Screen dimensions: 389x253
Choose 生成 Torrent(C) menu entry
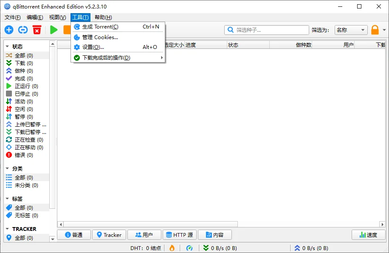pos(118,27)
